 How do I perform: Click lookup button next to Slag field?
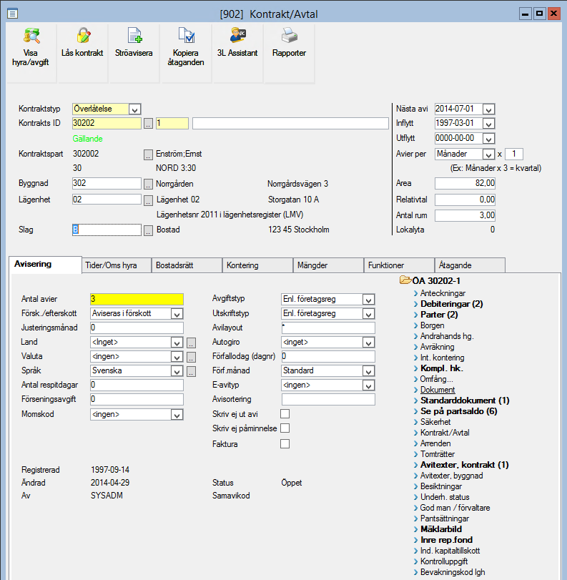tap(148, 230)
